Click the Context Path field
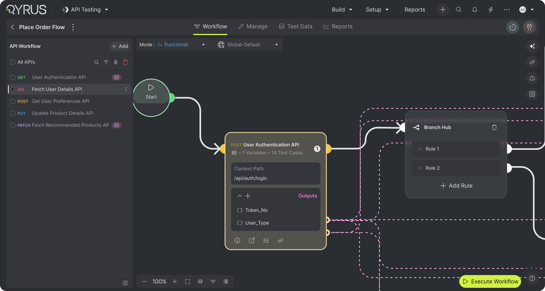Screen dimensions: 545x291 [x=276, y=173]
